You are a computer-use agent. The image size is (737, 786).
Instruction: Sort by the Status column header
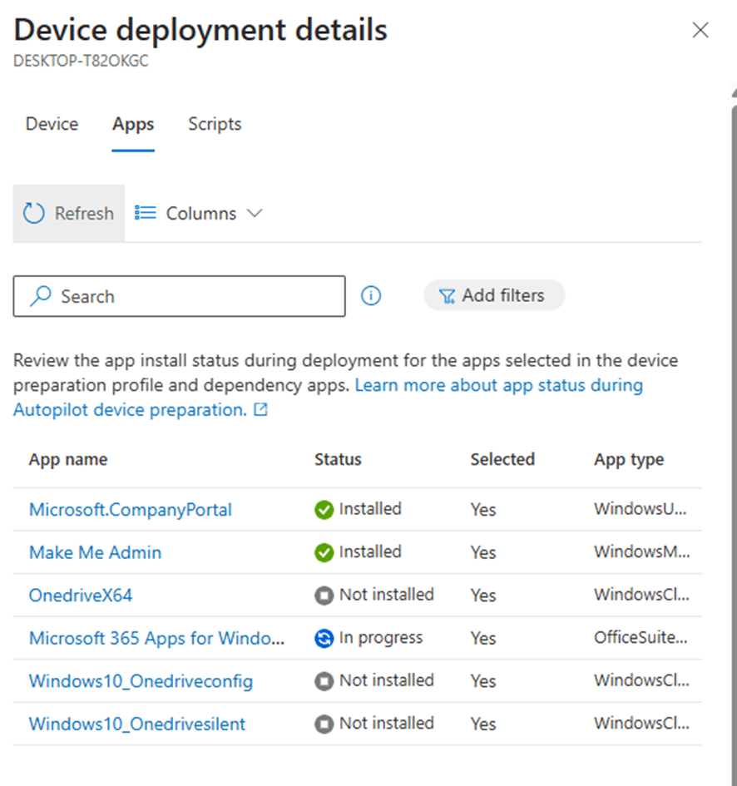[x=338, y=459]
